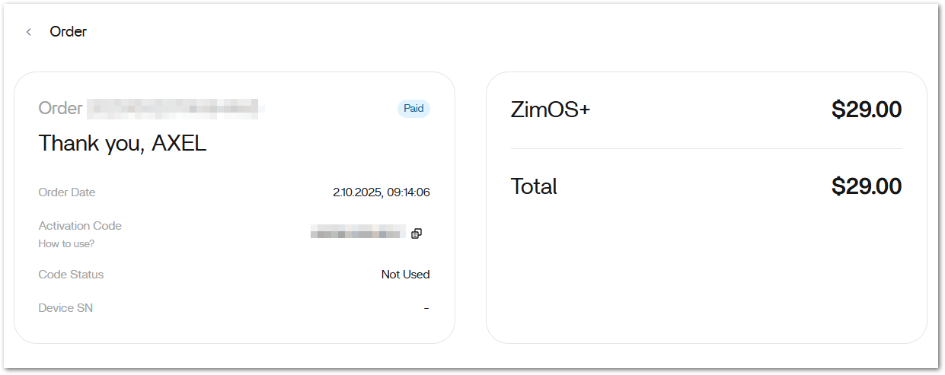The height and width of the screenshot is (375, 945).
Task: Click the Total amount $29.00
Action: pyautogui.click(x=866, y=186)
